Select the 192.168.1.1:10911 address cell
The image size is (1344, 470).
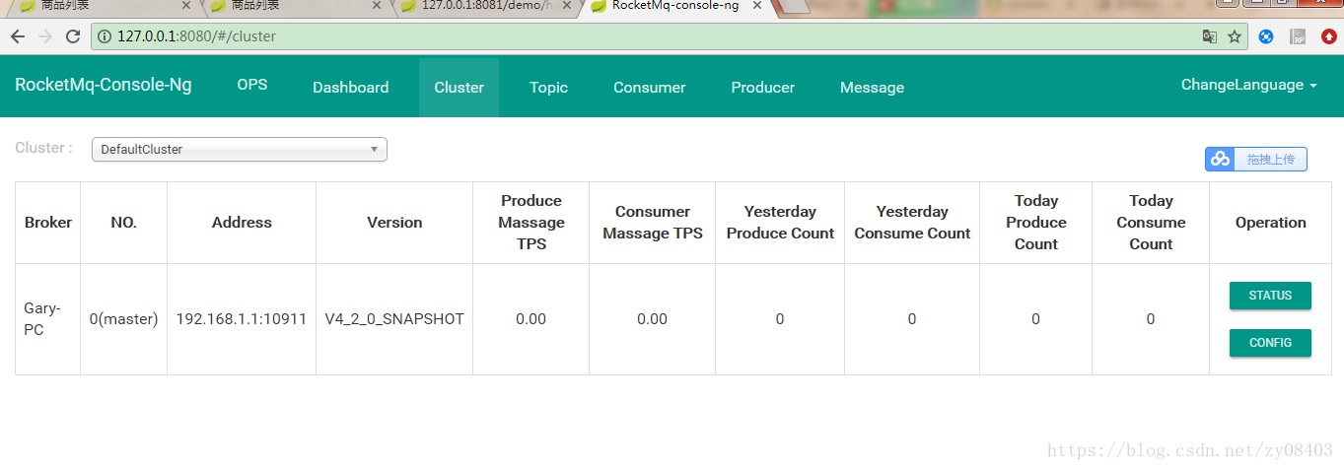coord(242,319)
